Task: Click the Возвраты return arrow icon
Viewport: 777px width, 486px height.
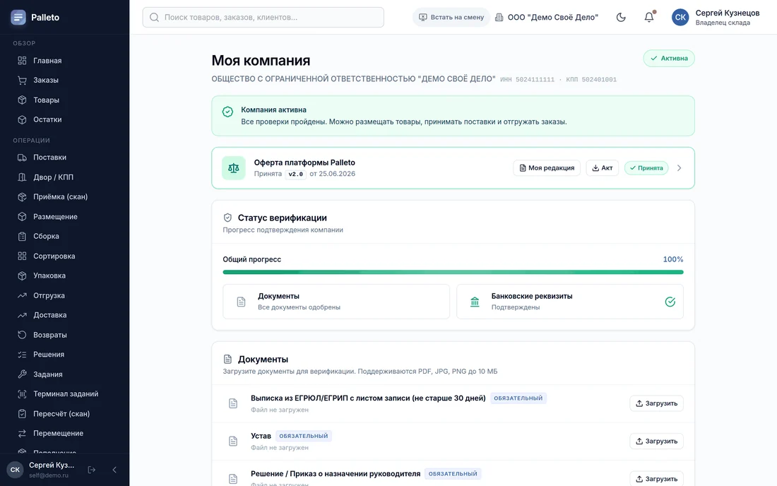Action: tap(22, 335)
